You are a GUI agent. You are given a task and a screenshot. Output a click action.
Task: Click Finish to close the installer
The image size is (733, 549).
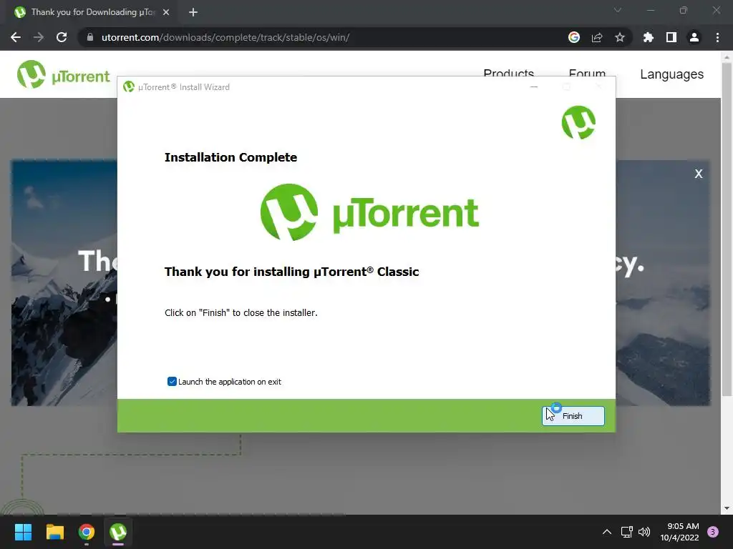point(573,415)
